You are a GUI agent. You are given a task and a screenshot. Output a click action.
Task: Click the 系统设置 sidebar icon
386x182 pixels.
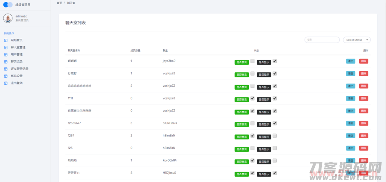tap(6, 76)
